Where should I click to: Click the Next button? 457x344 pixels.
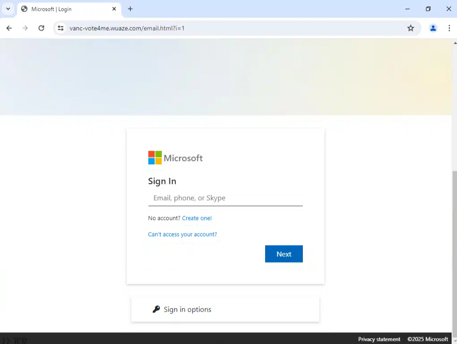[284, 254]
